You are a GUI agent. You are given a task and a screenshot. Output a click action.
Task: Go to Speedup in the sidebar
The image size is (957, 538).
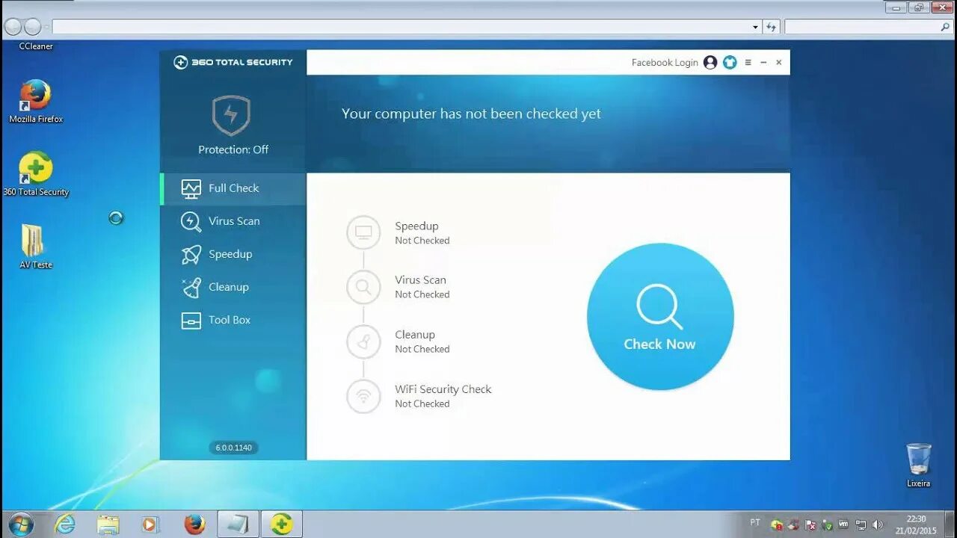[x=233, y=254]
